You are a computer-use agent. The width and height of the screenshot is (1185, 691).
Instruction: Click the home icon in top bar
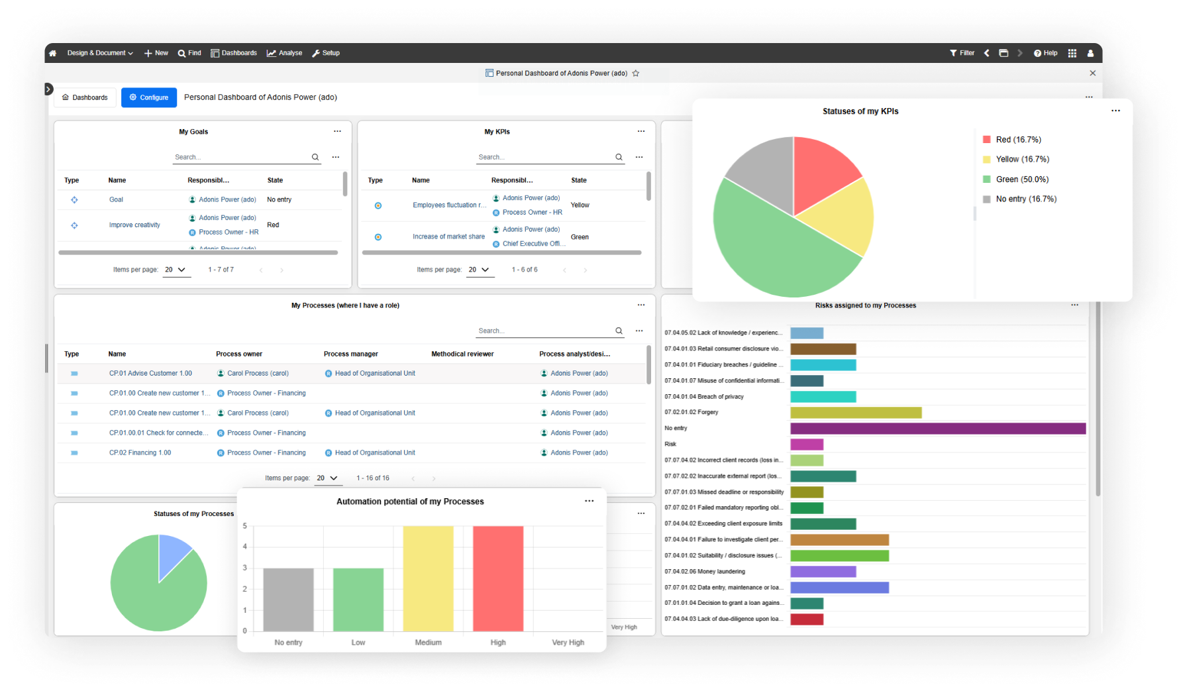[53, 53]
